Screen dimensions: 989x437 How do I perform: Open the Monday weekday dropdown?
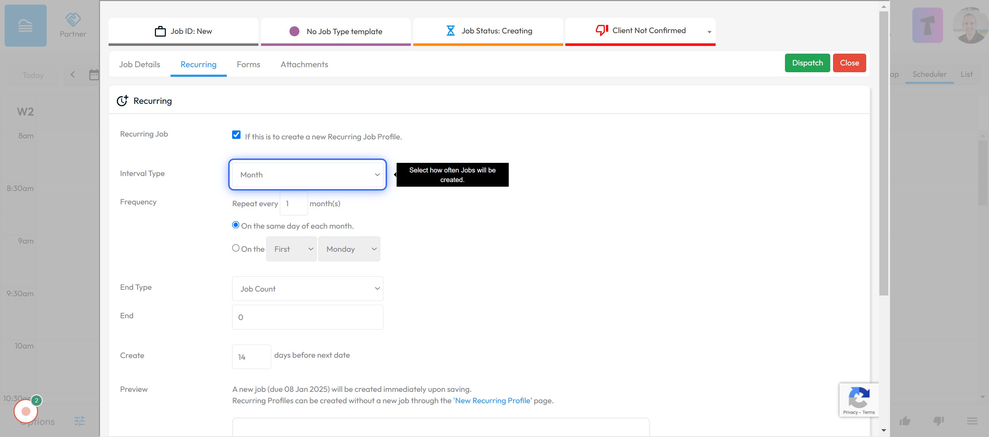coord(349,249)
